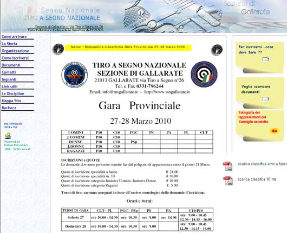Image resolution: width=287 pixels, height=233 pixels.
Task: Click PDF icon for classifica armi a fuoco
Action: [x=227, y=166]
